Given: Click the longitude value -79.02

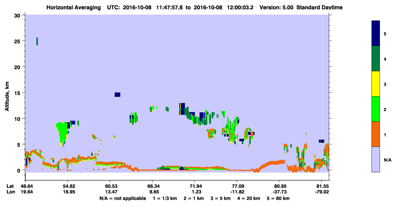Looking at the screenshot, I should (322, 192).
